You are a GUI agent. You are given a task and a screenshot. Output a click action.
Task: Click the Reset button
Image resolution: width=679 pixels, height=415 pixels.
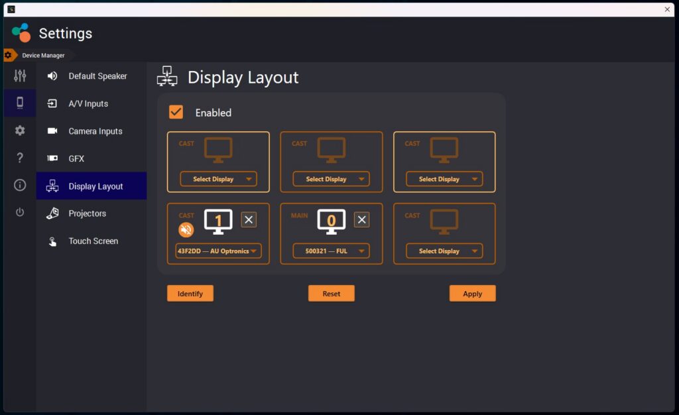(x=331, y=294)
